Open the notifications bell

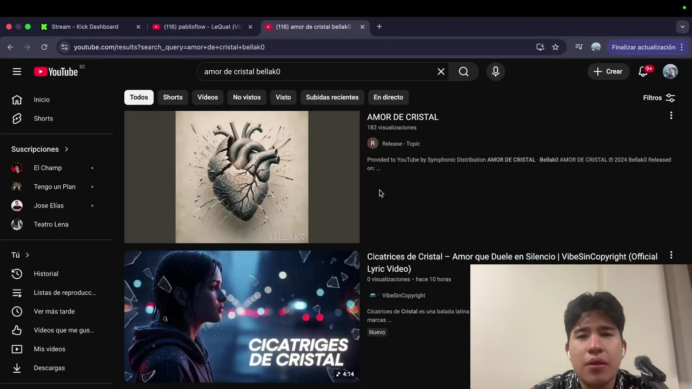coord(644,71)
